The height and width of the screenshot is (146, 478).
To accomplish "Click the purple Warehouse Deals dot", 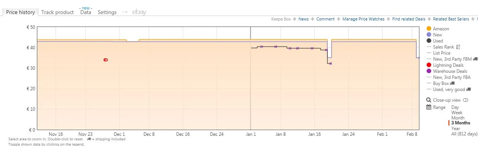I will [429, 71].
